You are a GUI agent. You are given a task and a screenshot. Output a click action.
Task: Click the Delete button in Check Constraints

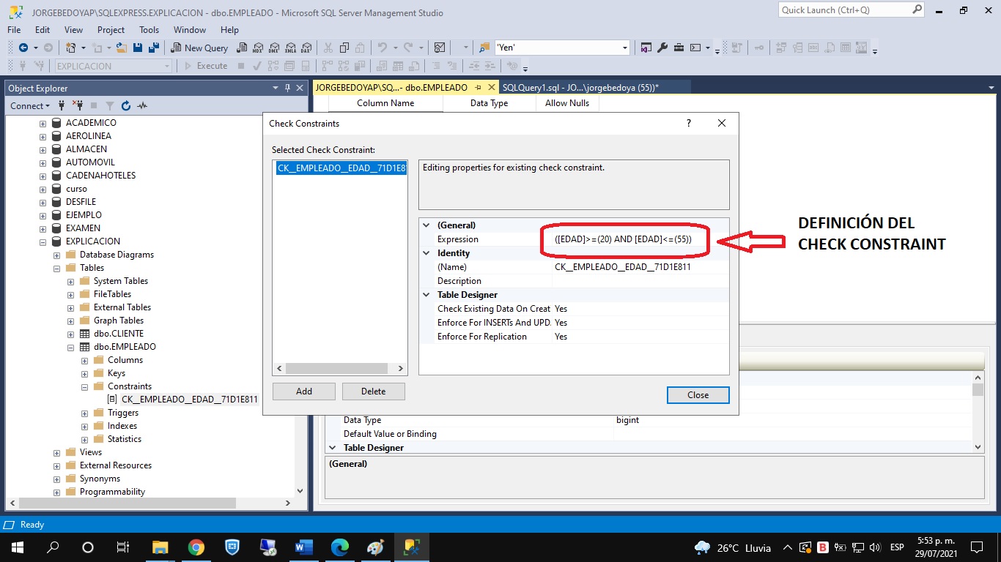tap(374, 391)
